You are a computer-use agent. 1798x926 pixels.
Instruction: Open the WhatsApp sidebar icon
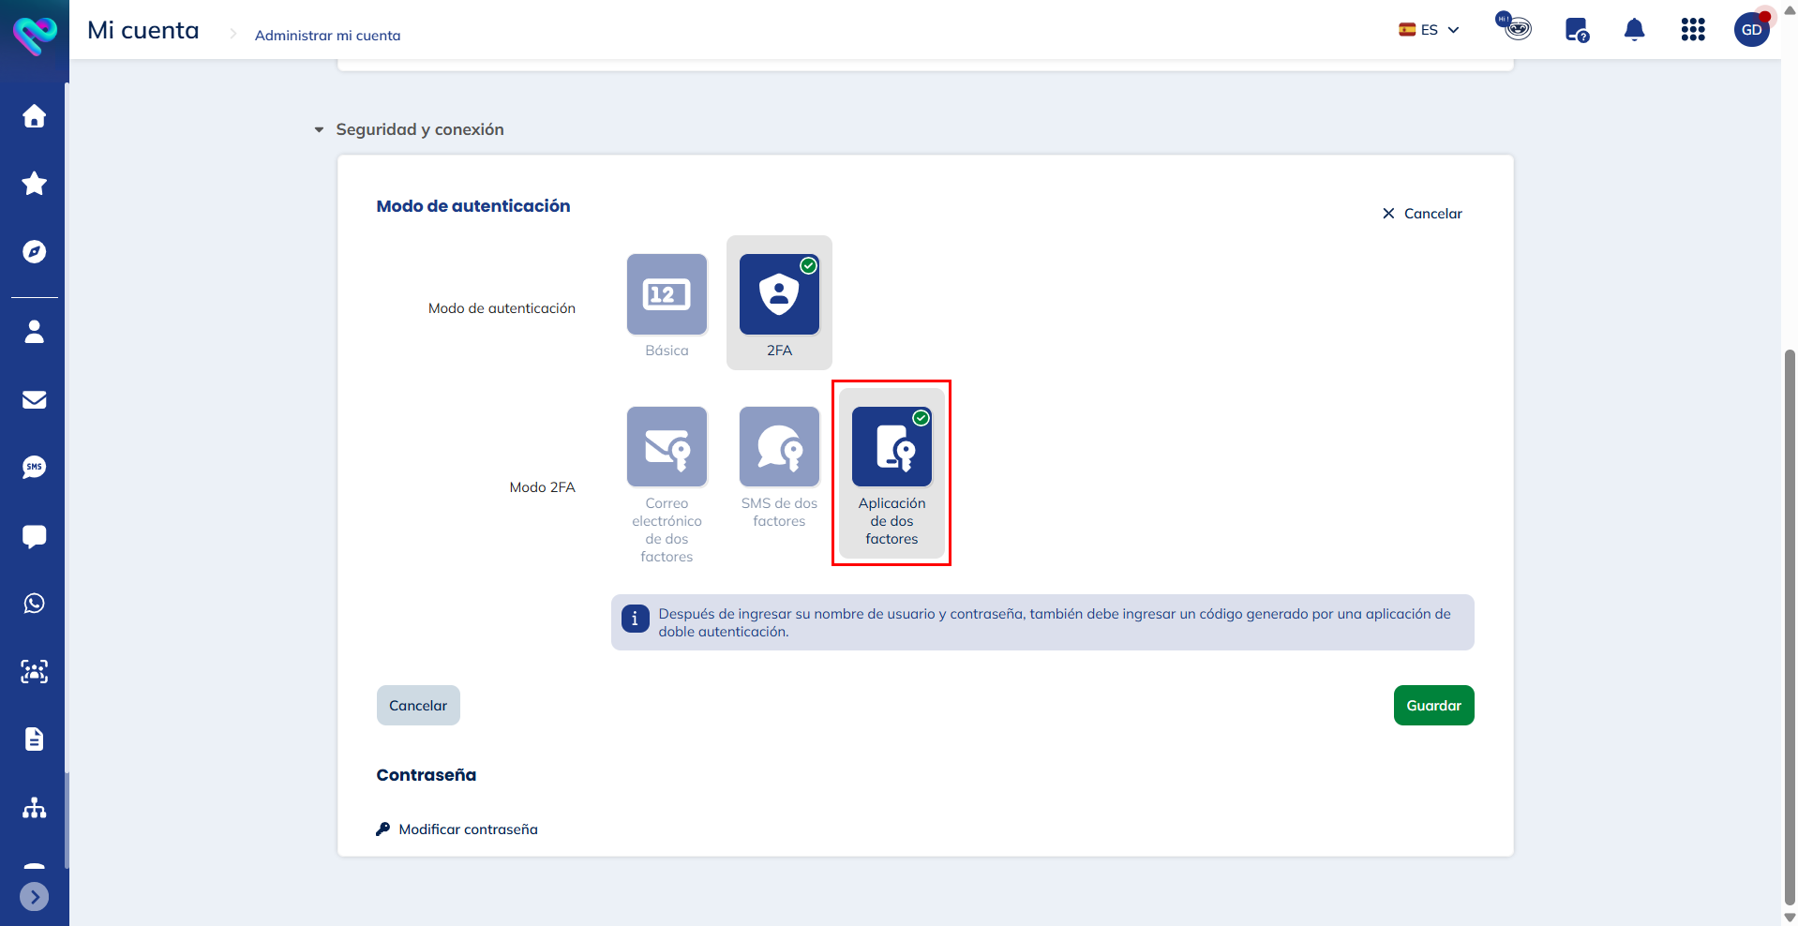35,604
